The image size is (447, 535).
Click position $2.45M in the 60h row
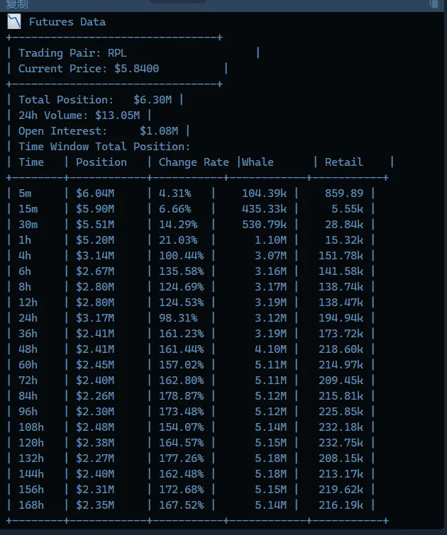[x=95, y=365]
